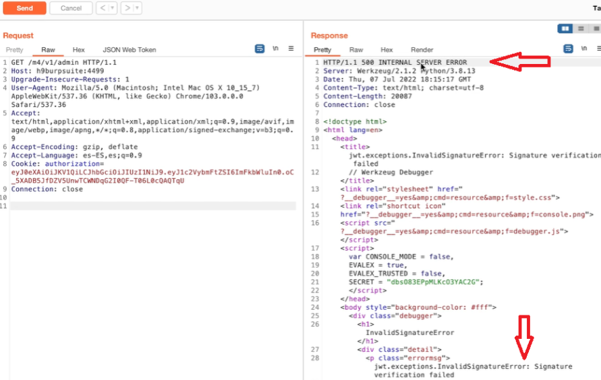Image resolution: width=601 pixels, height=380 pixels.
Task: Click the HTTP/1.1 500 INTERNAL SERVER ERROR line
Action: [x=395, y=63]
